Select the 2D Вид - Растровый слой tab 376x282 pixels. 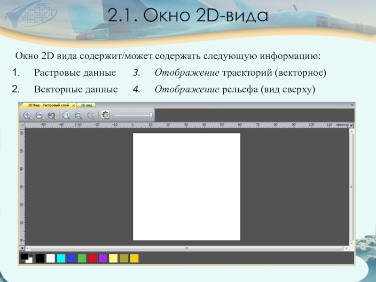click(47, 106)
